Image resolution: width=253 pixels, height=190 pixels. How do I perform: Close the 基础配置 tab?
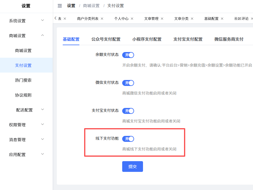pyautogui.click(x=222, y=18)
